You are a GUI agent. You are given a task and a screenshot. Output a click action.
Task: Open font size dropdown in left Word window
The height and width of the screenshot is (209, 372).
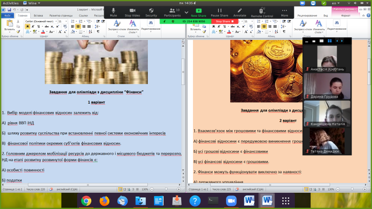[66, 21]
